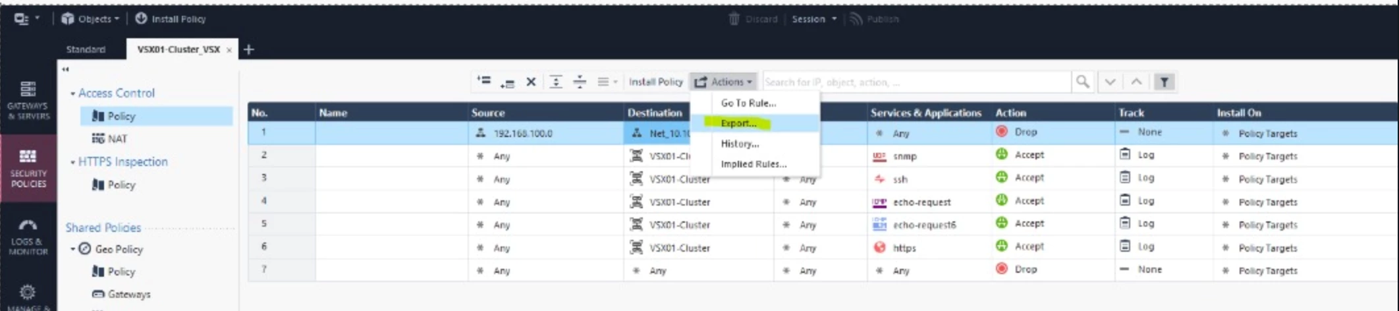
Task: Click the Discard trash icon
Action: [734, 19]
